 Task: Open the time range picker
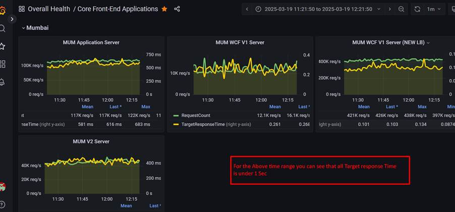(x=318, y=9)
